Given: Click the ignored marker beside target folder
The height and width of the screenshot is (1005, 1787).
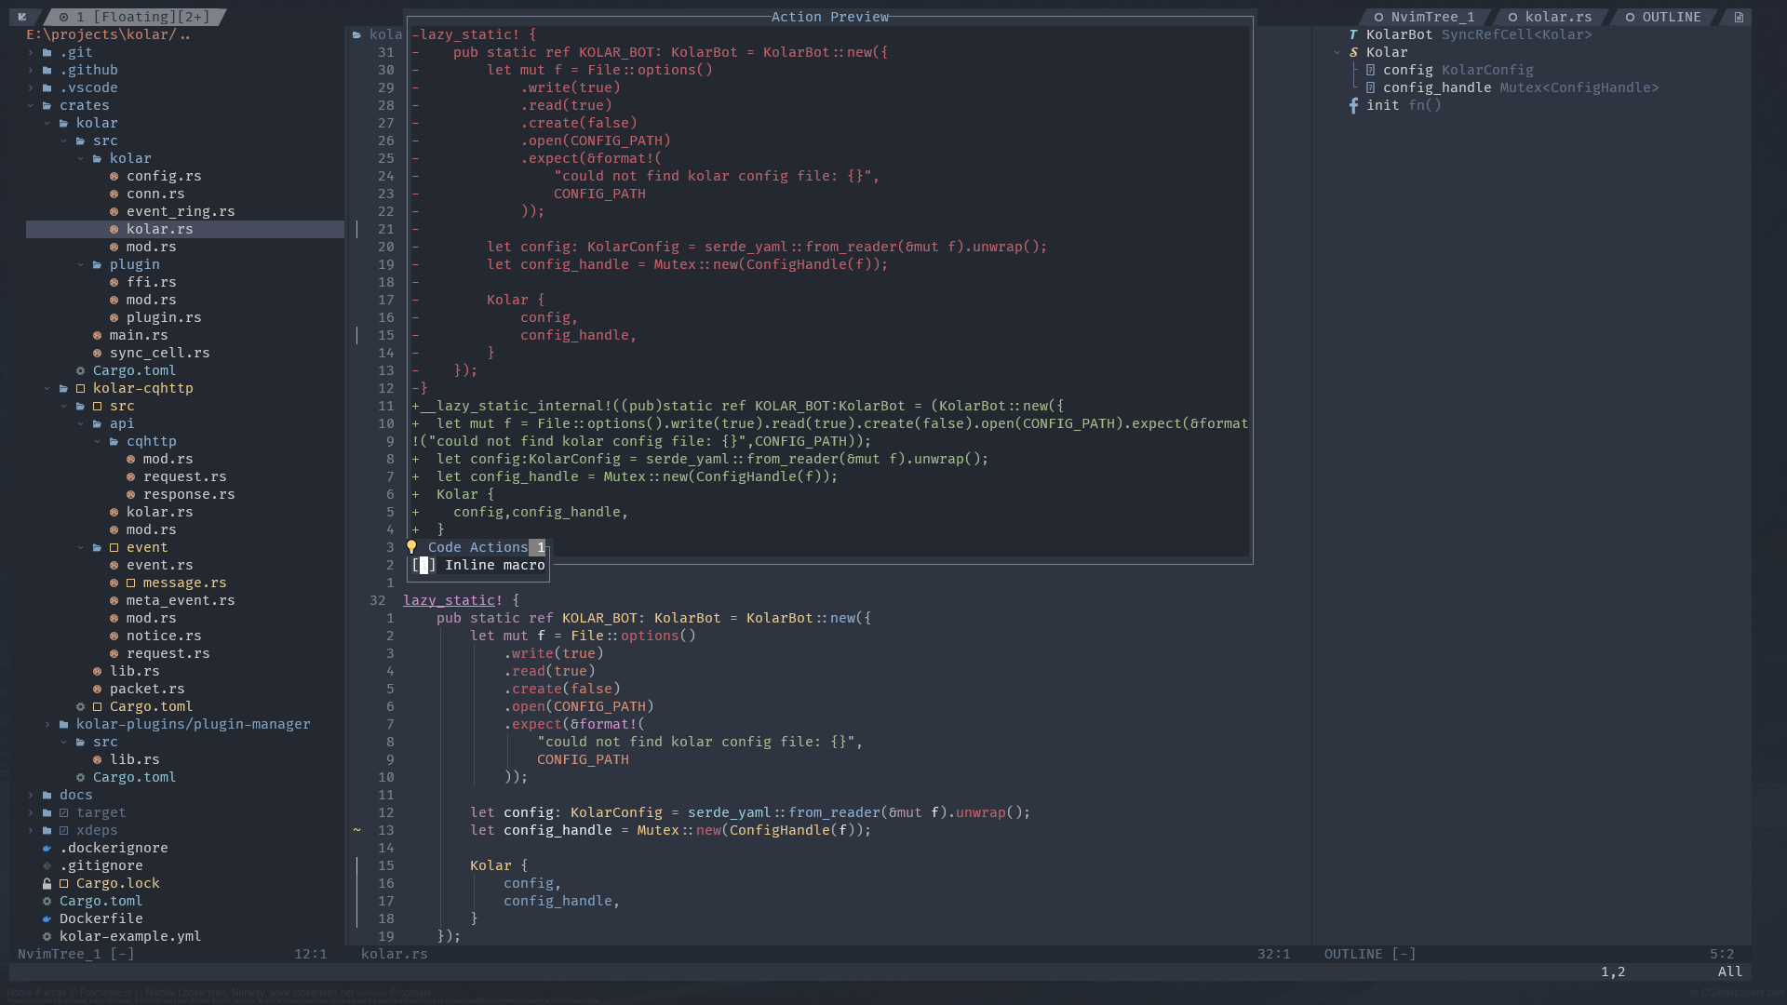Looking at the screenshot, I should click(63, 812).
